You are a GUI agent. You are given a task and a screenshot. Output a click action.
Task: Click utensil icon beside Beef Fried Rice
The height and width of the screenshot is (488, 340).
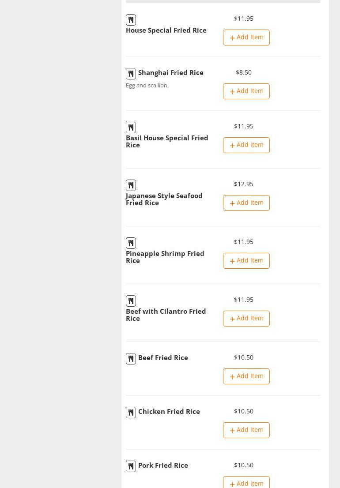coord(131,359)
